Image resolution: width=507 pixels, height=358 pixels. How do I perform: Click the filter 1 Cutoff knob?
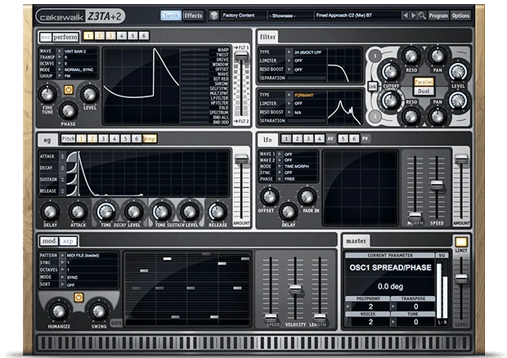391,71
